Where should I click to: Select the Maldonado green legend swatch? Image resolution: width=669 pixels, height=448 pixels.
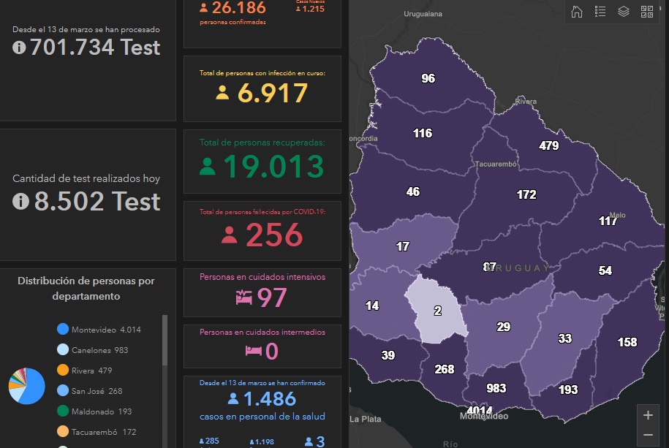pyautogui.click(x=63, y=411)
